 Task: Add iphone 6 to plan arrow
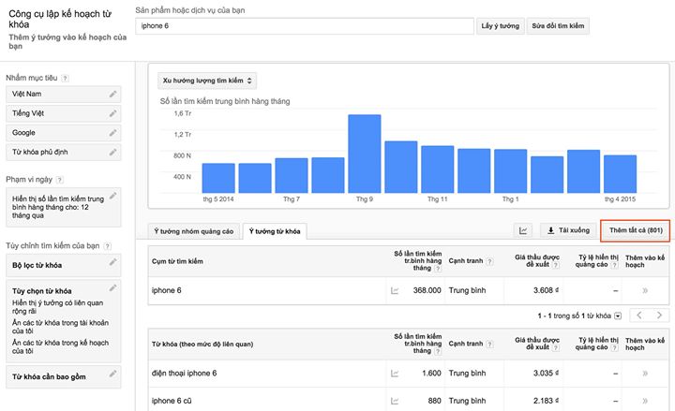645,290
